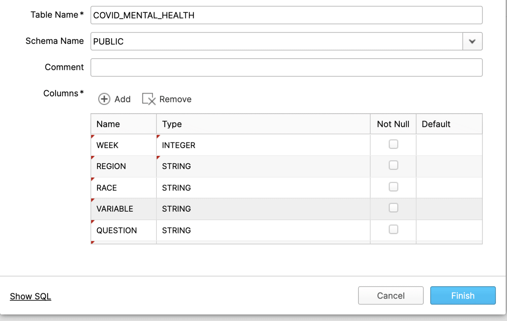This screenshot has width=507, height=321.
Task: Toggle Not Null checkbox for RACE
Action: (x=393, y=187)
